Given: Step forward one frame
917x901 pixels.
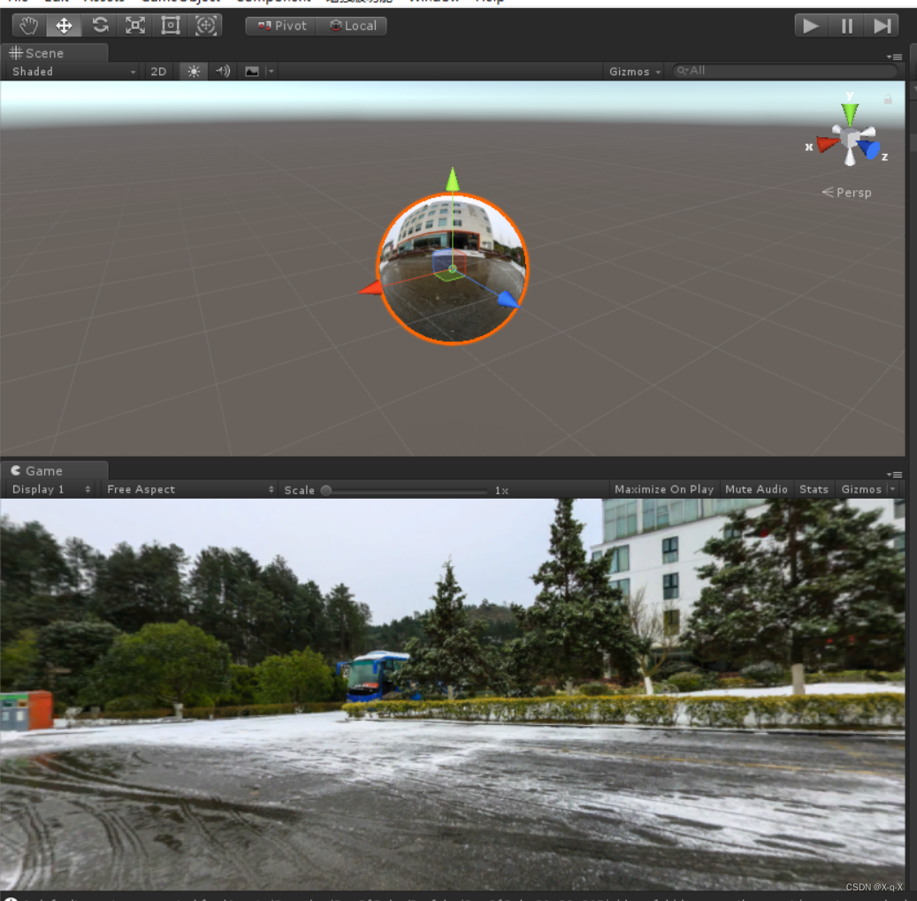Looking at the screenshot, I should coord(882,26).
